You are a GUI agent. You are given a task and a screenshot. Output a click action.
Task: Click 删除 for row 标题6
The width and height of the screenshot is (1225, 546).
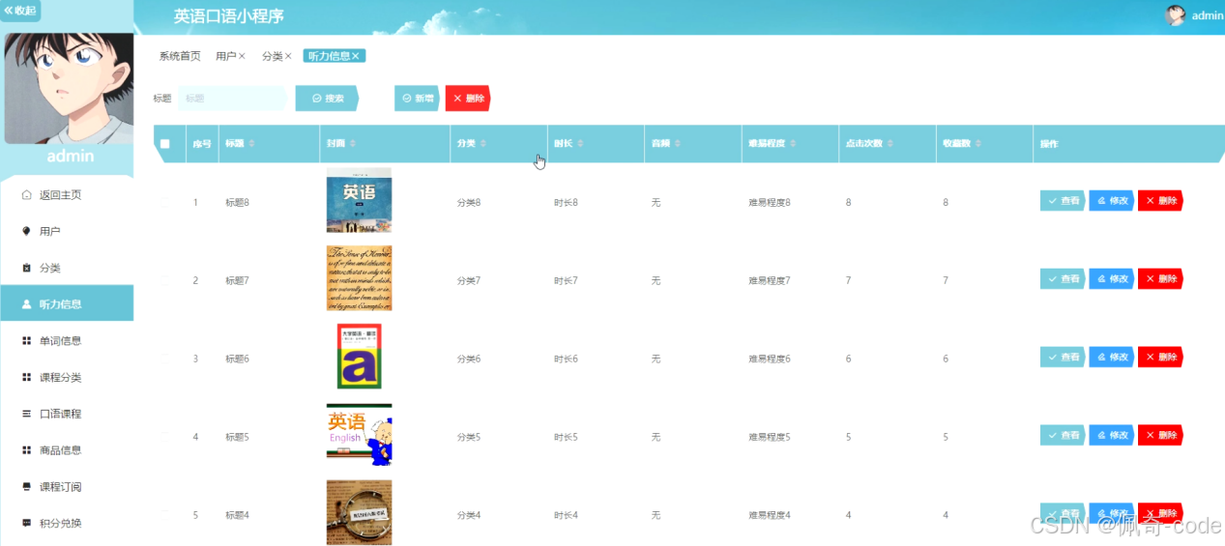click(1160, 357)
